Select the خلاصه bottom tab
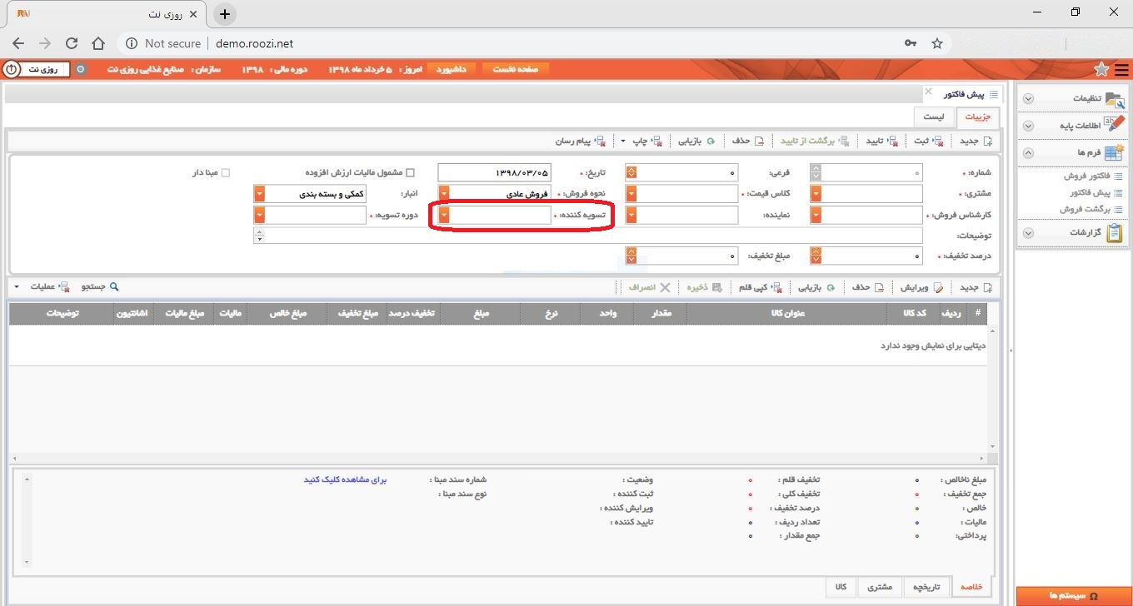The width and height of the screenshot is (1133, 606). (971, 587)
